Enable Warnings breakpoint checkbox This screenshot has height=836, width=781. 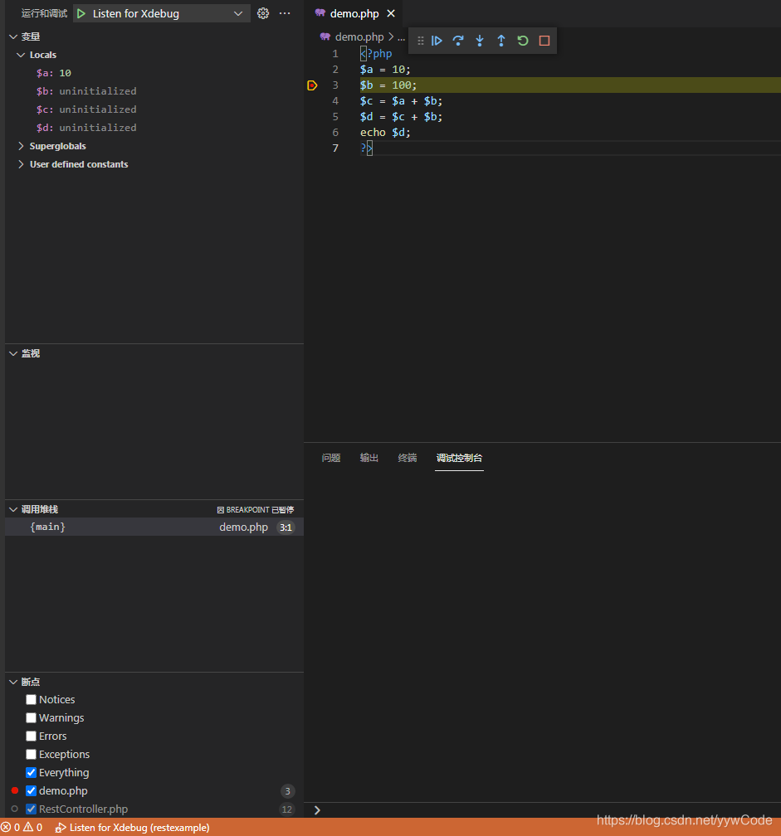31,717
